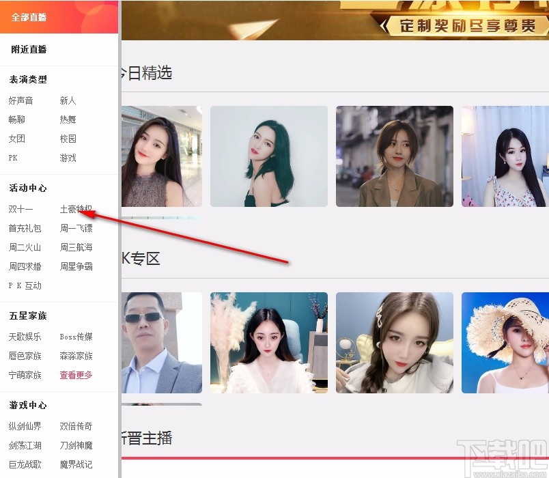Open the streamer in khaki jacket thumbnail
This screenshot has width=549, height=478.
coord(395,156)
